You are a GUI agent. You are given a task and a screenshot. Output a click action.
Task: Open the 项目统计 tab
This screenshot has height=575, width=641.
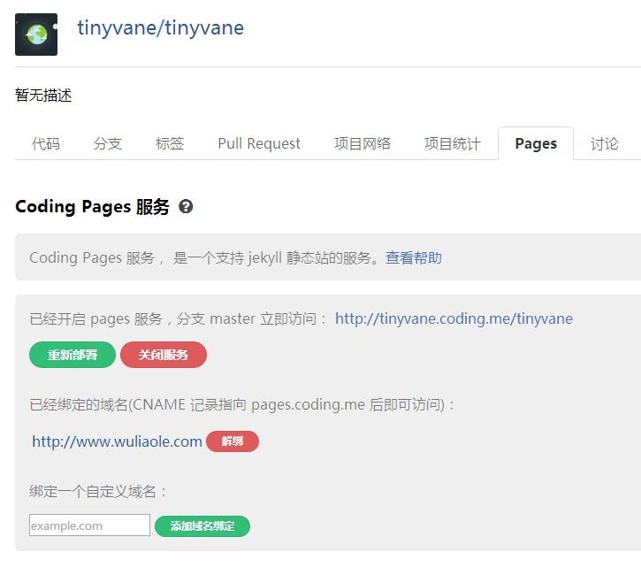453,143
